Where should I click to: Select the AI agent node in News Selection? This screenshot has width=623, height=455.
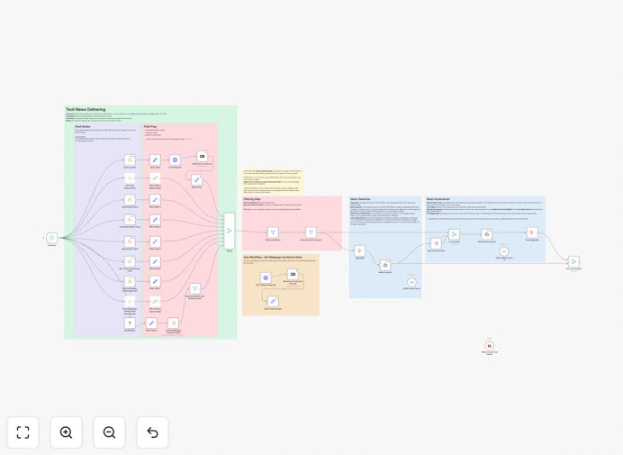tap(385, 265)
